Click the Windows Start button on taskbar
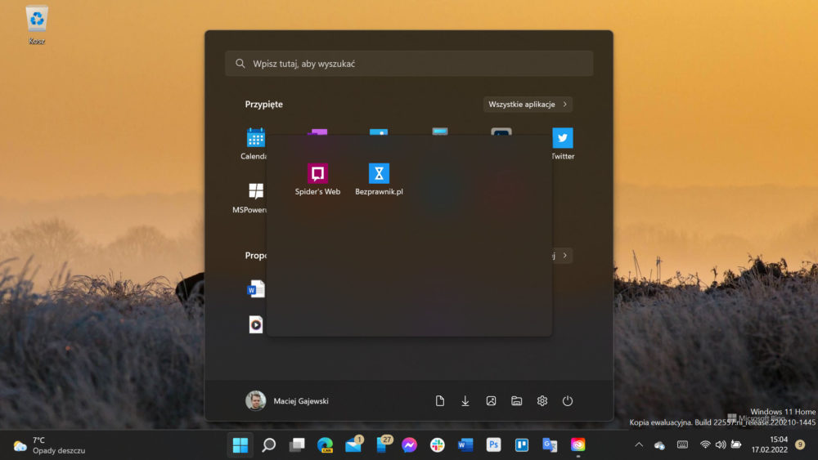 (x=240, y=445)
